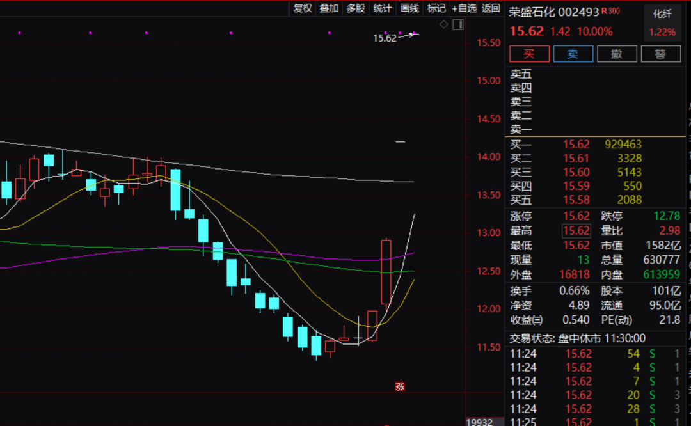The height and width of the screenshot is (426, 691).
Task: Open the 标记 mark option
Action: pos(436,8)
